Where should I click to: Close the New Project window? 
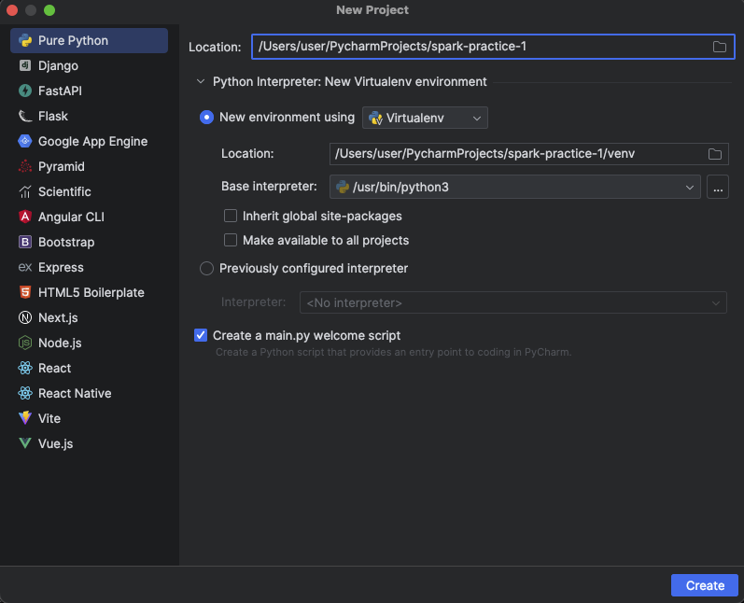(x=12, y=10)
